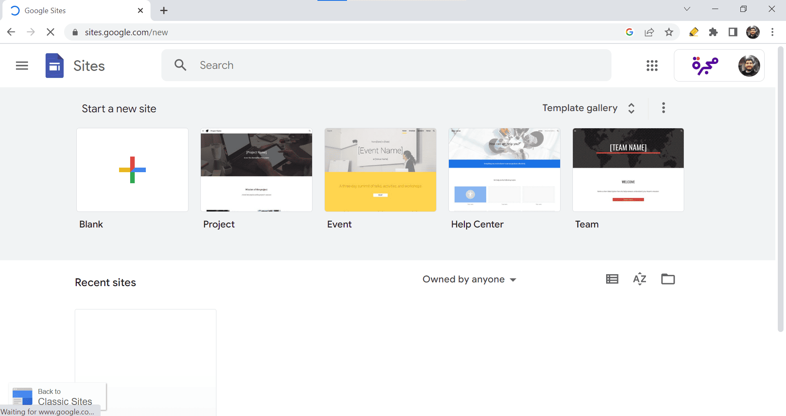Create a Blank new site

(x=132, y=170)
